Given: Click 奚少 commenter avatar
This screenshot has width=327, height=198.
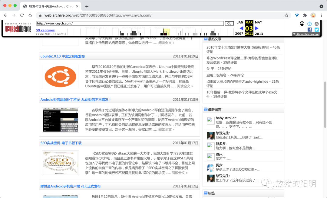Looking at the screenshot, I should 211,168.
